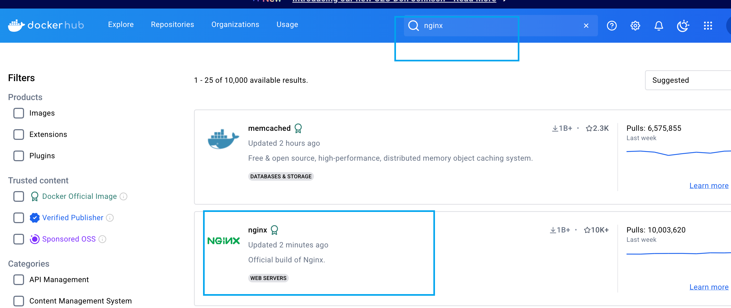The image size is (731, 308).
Task: Click the Verified Publisher blue check icon
Action: pyautogui.click(x=35, y=218)
